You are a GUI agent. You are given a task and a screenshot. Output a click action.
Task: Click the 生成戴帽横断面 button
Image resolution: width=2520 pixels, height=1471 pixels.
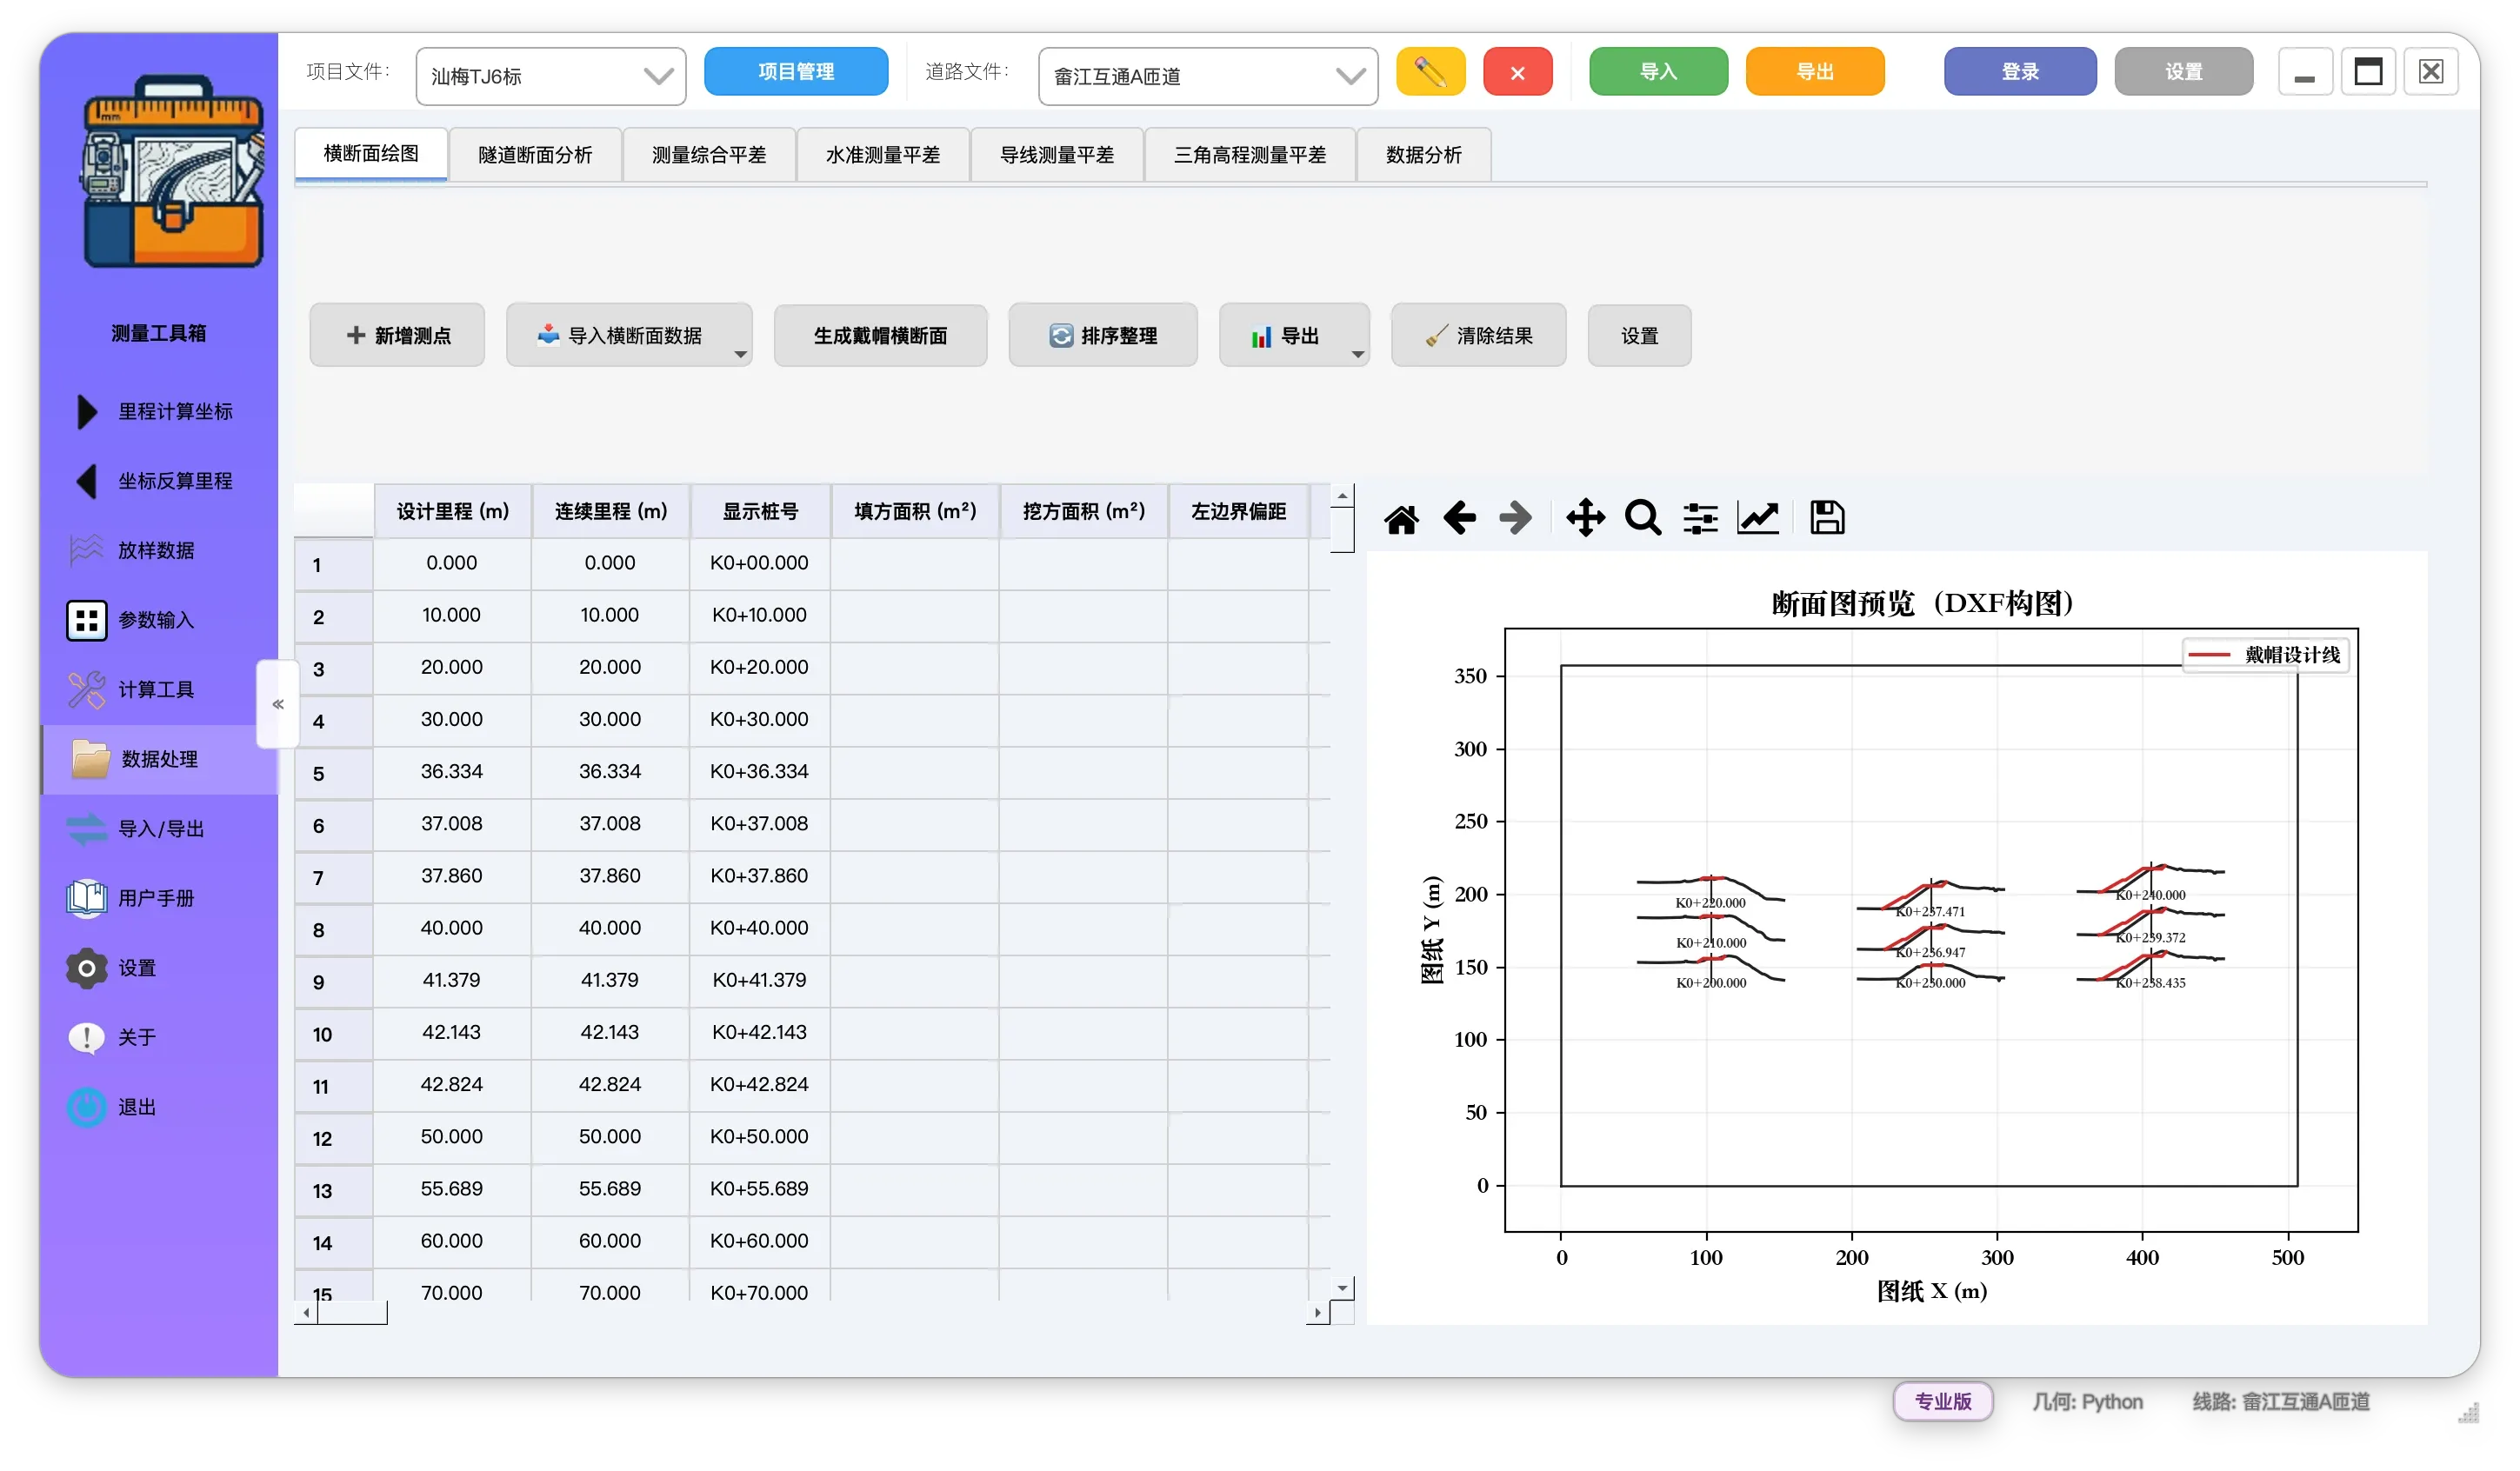[x=880, y=336]
